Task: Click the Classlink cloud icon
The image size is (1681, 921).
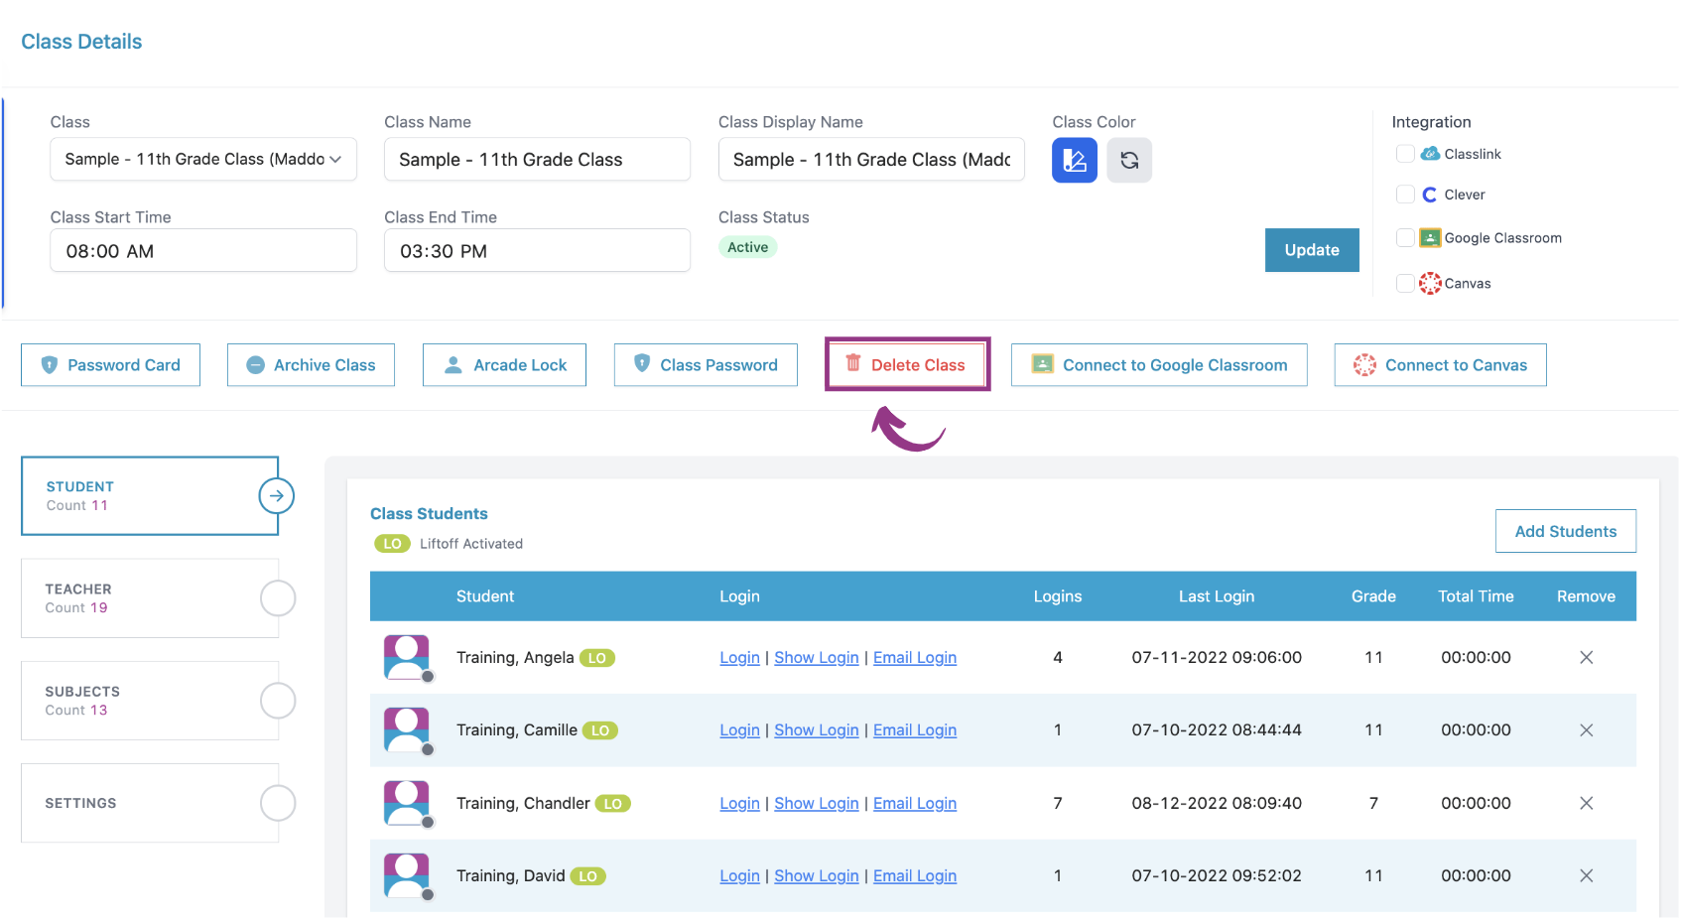Action: click(1430, 154)
